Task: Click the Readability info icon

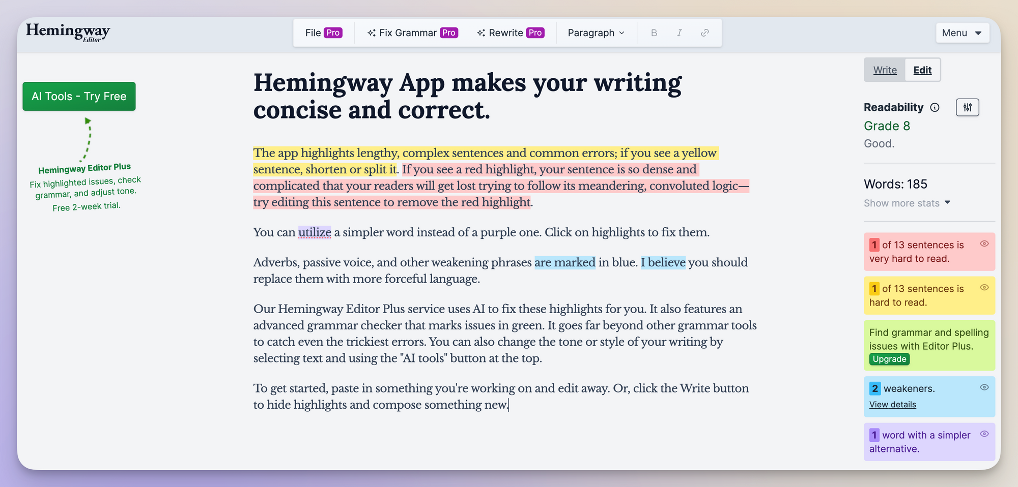Action: [x=935, y=107]
